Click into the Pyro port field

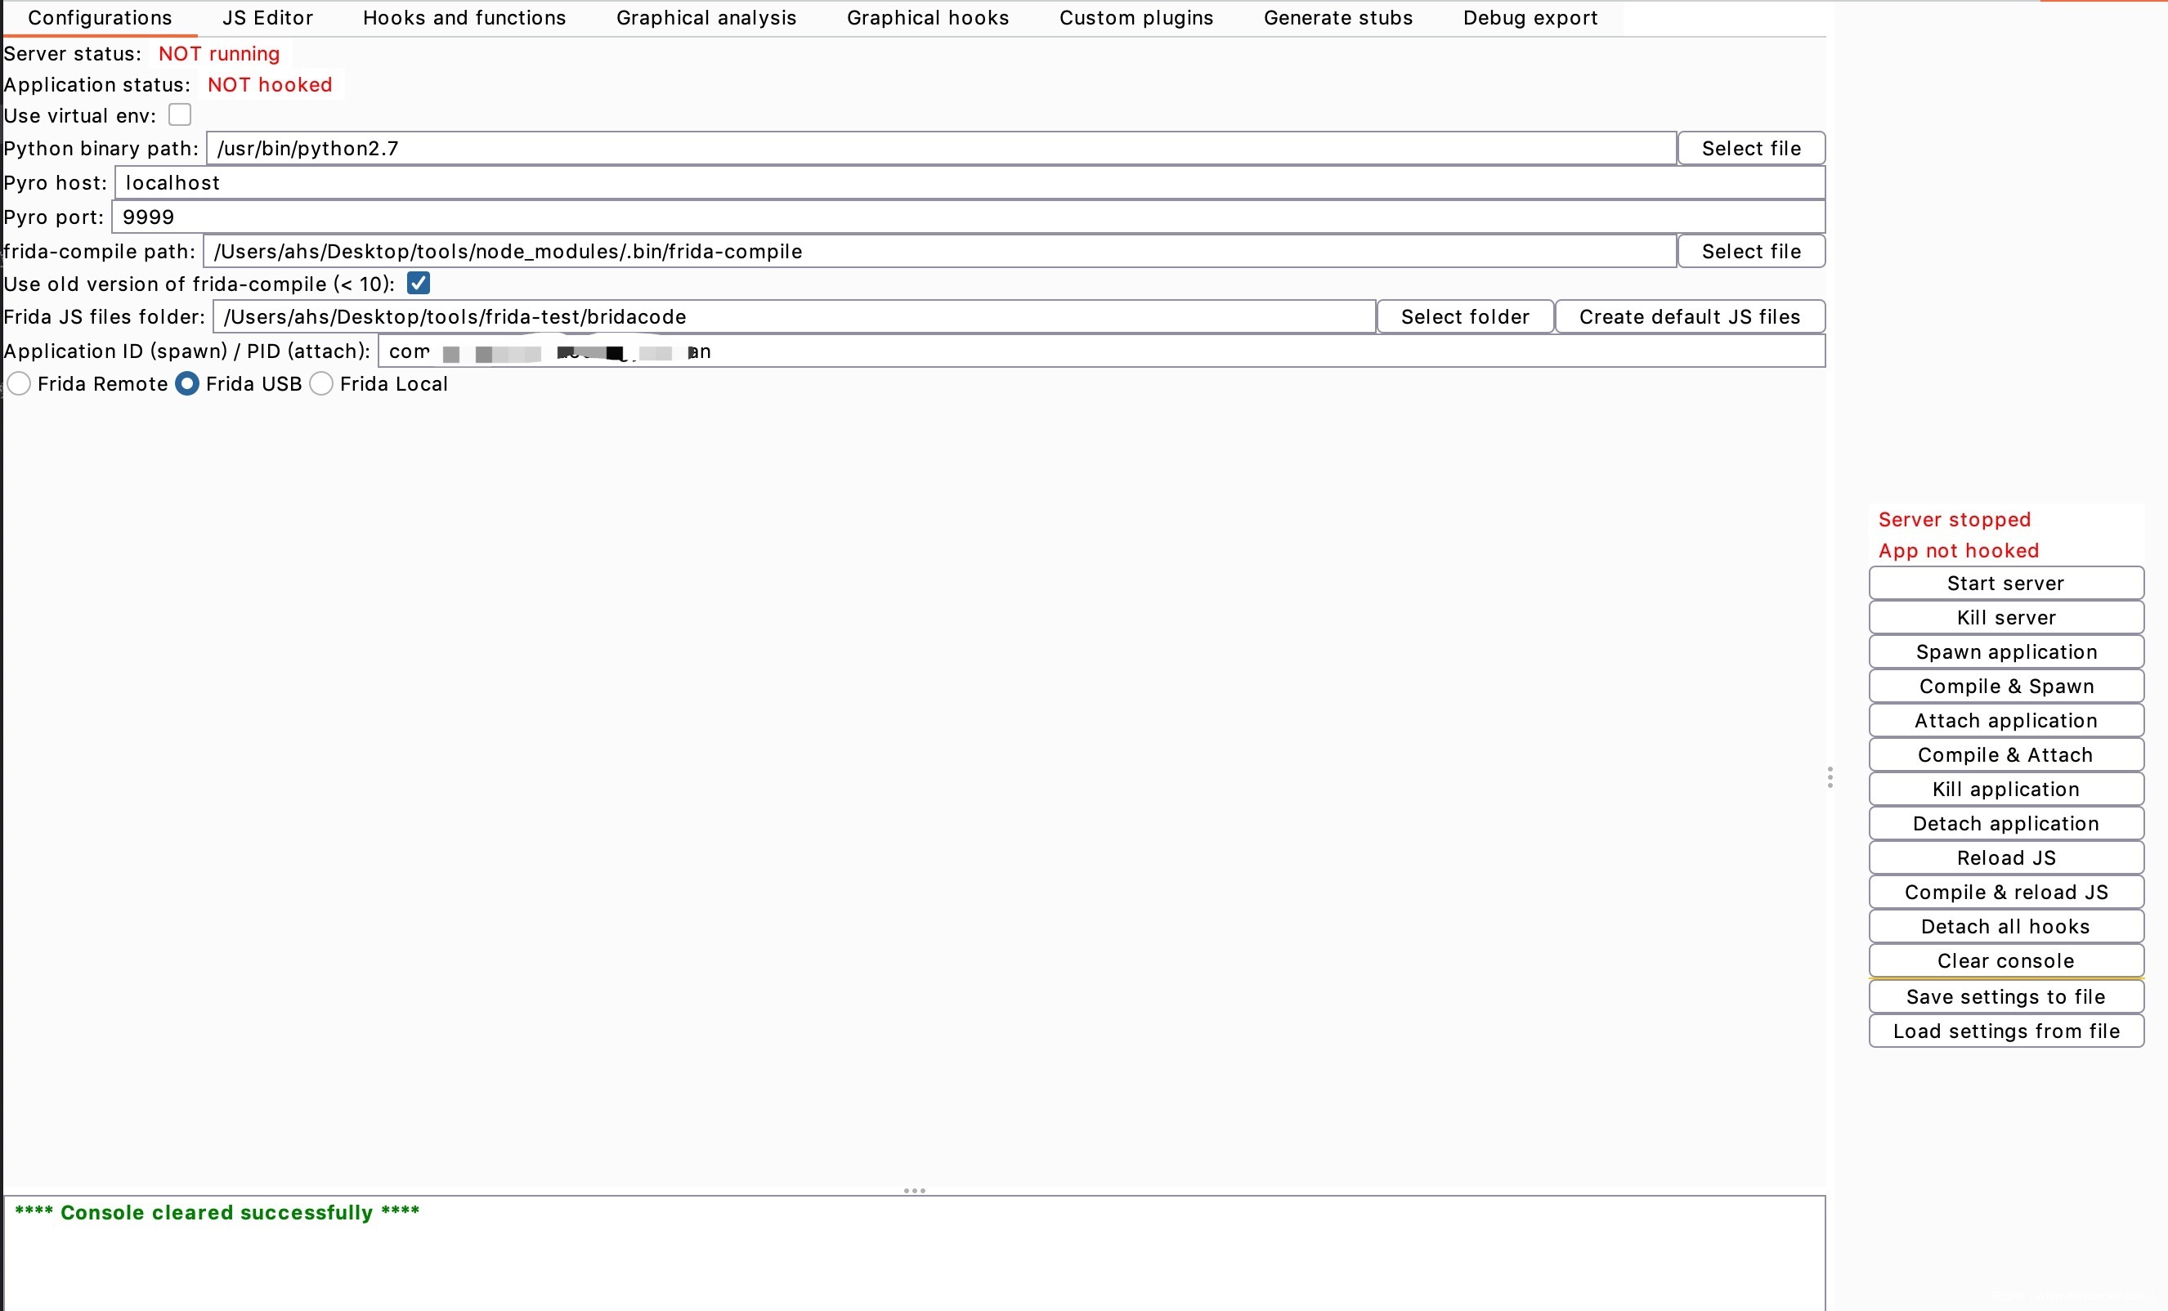click(x=968, y=217)
